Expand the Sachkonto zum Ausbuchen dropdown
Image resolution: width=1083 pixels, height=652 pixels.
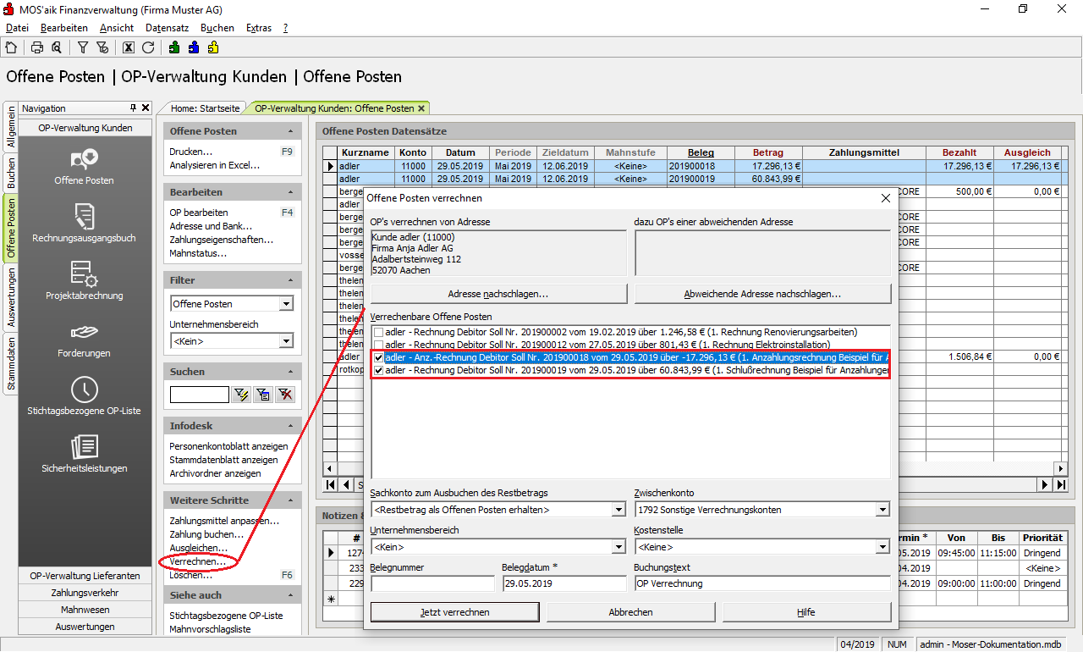pyautogui.click(x=618, y=510)
